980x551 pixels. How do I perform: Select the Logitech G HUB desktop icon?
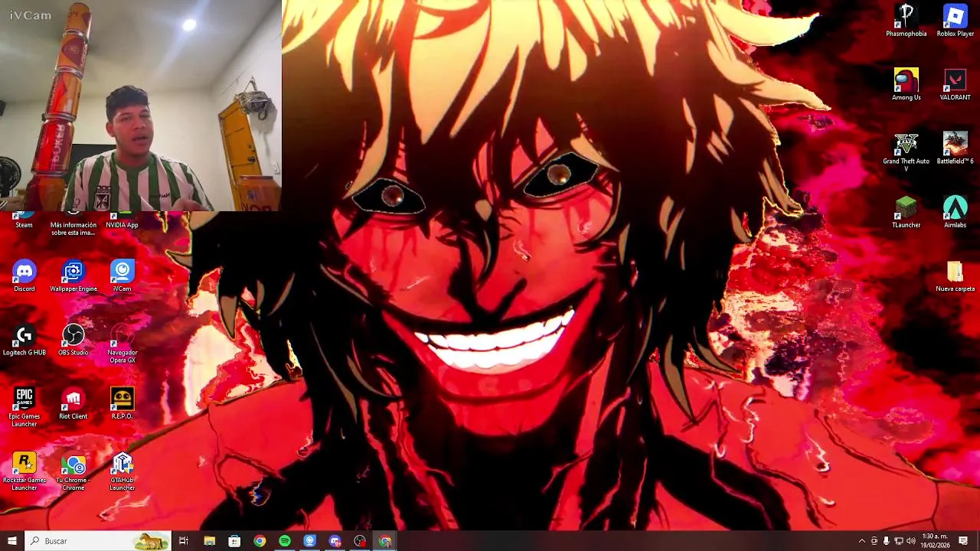coord(24,340)
